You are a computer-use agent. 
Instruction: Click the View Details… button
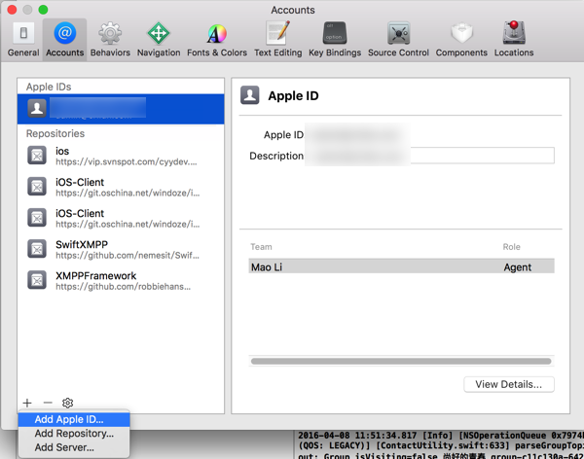509,384
